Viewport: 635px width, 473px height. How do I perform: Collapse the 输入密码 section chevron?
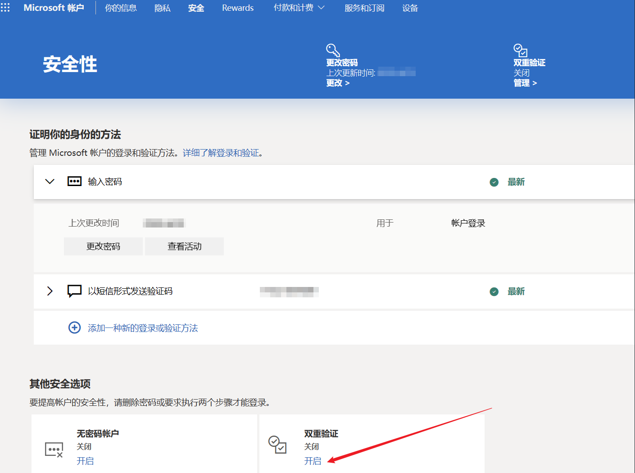tap(50, 182)
